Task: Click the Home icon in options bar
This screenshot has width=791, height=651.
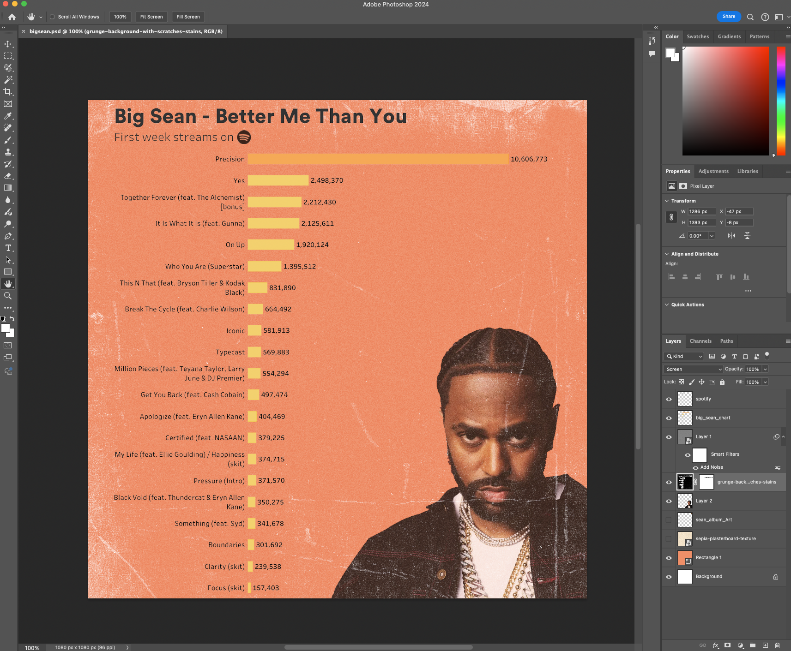Action: [x=12, y=17]
